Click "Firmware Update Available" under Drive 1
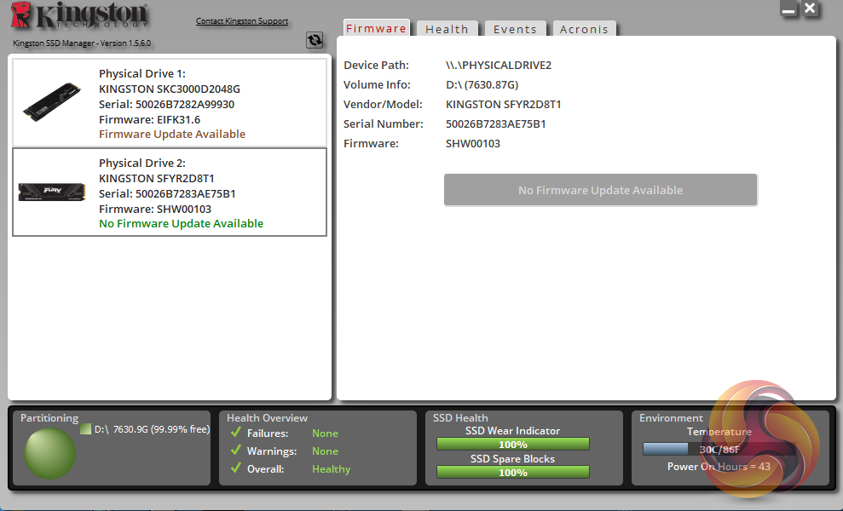Image resolution: width=843 pixels, height=511 pixels. (172, 134)
